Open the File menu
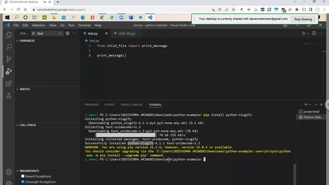Viewport: 329px width, 185px height. tap(16, 25)
